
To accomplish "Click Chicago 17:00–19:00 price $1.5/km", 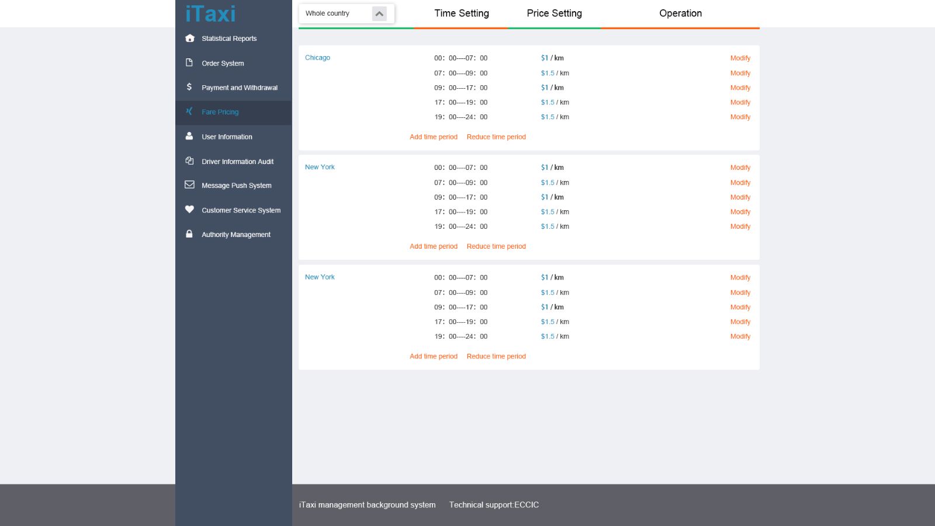I will tap(555, 102).
